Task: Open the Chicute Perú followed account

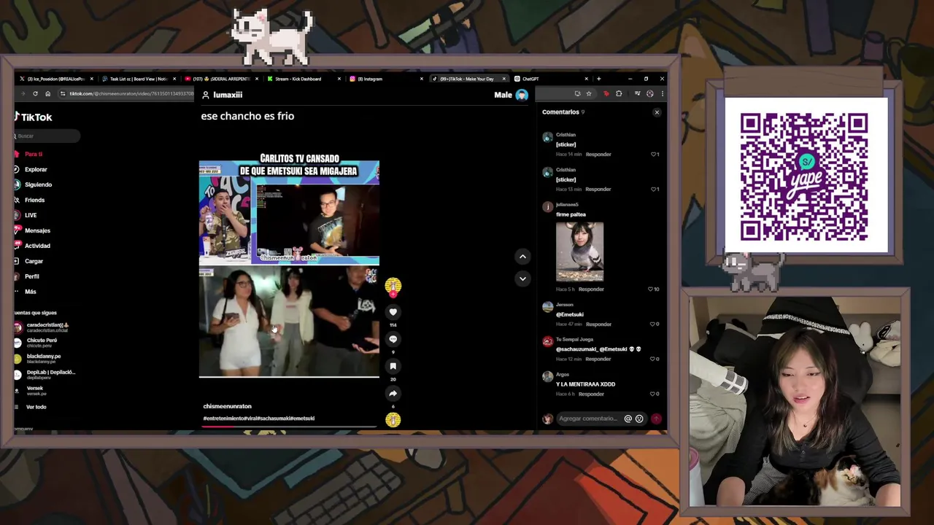Action: coord(36,343)
